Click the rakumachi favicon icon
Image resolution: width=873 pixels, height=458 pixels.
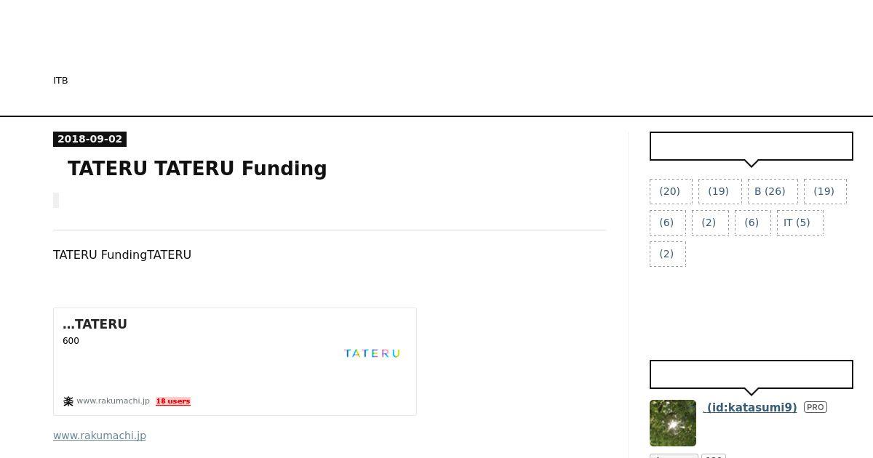pyautogui.click(x=68, y=401)
